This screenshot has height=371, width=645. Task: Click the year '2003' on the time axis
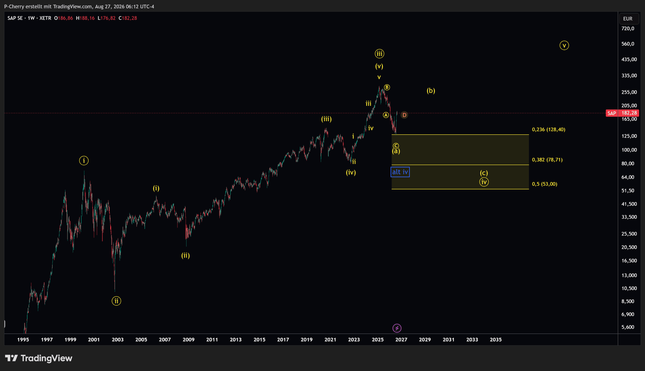118,340
